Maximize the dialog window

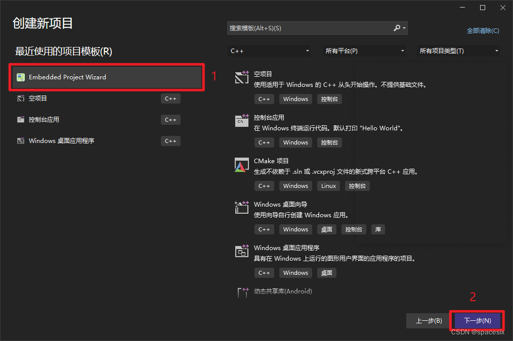(x=483, y=8)
